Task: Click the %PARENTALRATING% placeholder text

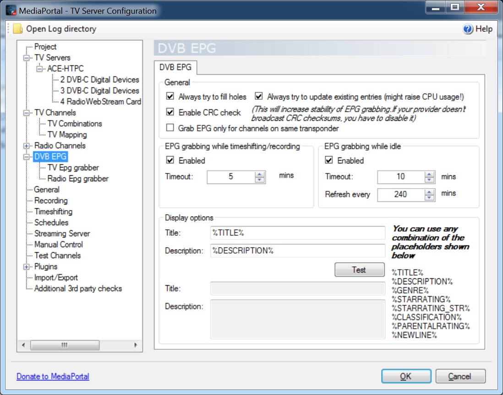Action: click(x=431, y=326)
